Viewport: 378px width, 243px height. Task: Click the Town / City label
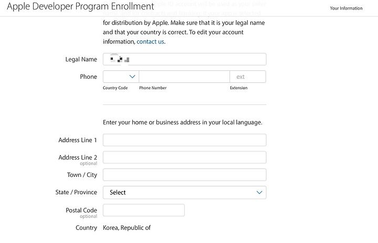pos(82,175)
